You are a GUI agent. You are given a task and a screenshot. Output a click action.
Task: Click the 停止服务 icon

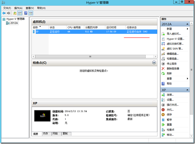pos(163,64)
